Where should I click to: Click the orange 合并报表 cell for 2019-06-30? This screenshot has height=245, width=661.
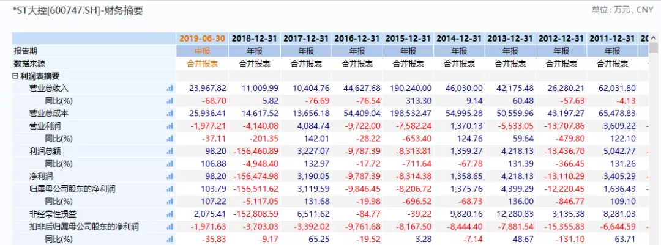click(x=203, y=64)
